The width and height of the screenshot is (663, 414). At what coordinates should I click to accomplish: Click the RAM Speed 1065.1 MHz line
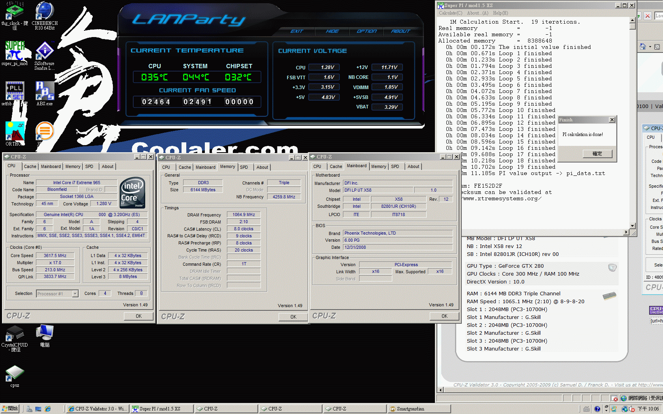coord(526,302)
